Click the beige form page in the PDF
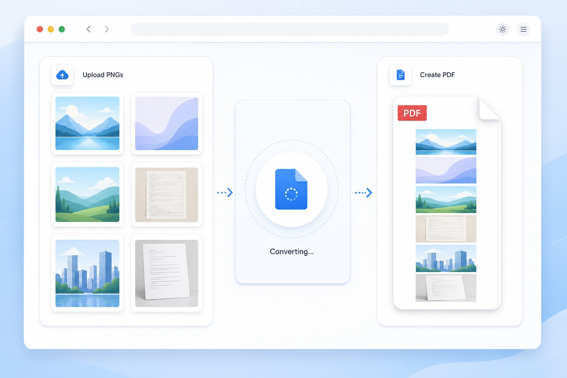The height and width of the screenshot is (378, 567). (x=446, y=229)
